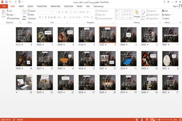Click the 50% zoom level button
The image size is (182, 121).
click(175, 119)
